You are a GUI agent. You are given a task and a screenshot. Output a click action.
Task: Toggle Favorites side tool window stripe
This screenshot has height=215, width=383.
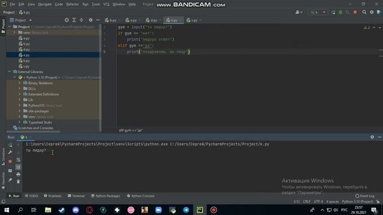(x=3, y=180)
